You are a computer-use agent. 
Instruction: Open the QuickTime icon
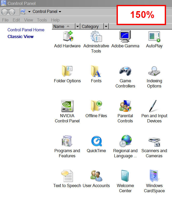[97, 141]
